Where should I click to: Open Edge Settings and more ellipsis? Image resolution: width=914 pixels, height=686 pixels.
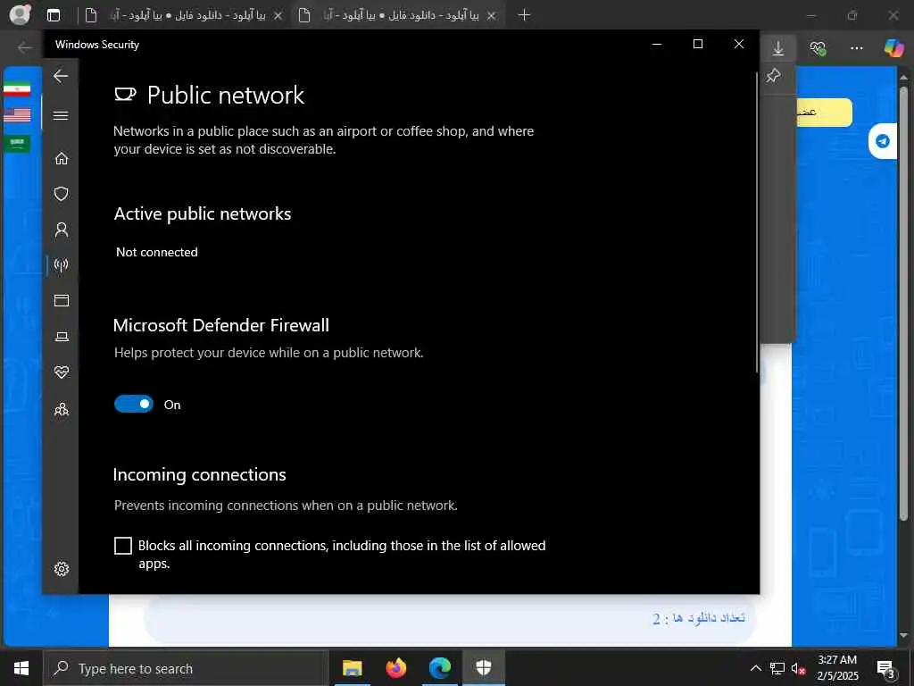pyautogui.click(x=856, y=48)
